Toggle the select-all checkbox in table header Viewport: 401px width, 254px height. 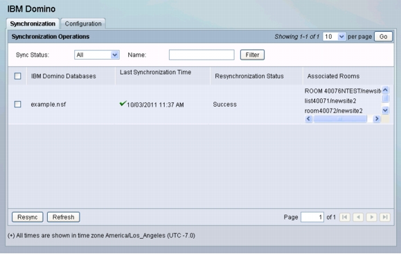[17, 76]
